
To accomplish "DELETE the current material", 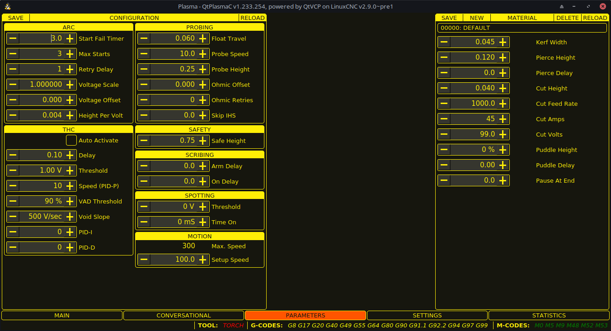I will pos(568,18).
